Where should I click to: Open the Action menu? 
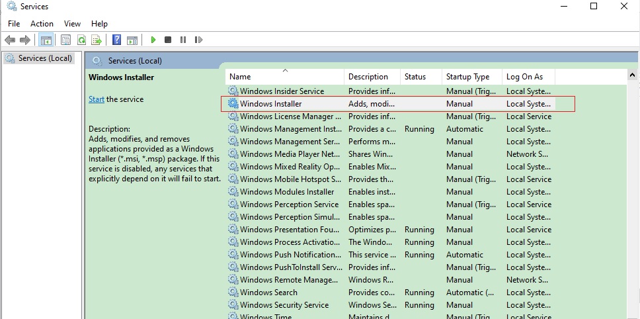[x=42, y=24]
